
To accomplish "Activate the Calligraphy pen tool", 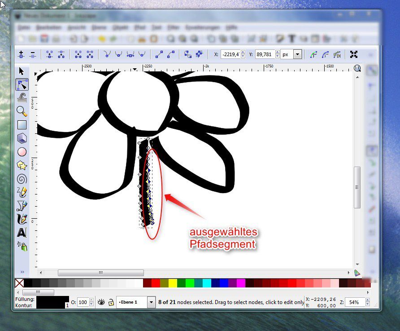I will tap(21, 219).
